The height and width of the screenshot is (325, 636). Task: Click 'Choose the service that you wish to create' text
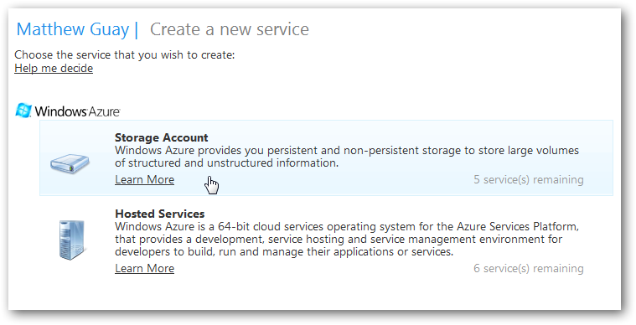coord(125,54)
